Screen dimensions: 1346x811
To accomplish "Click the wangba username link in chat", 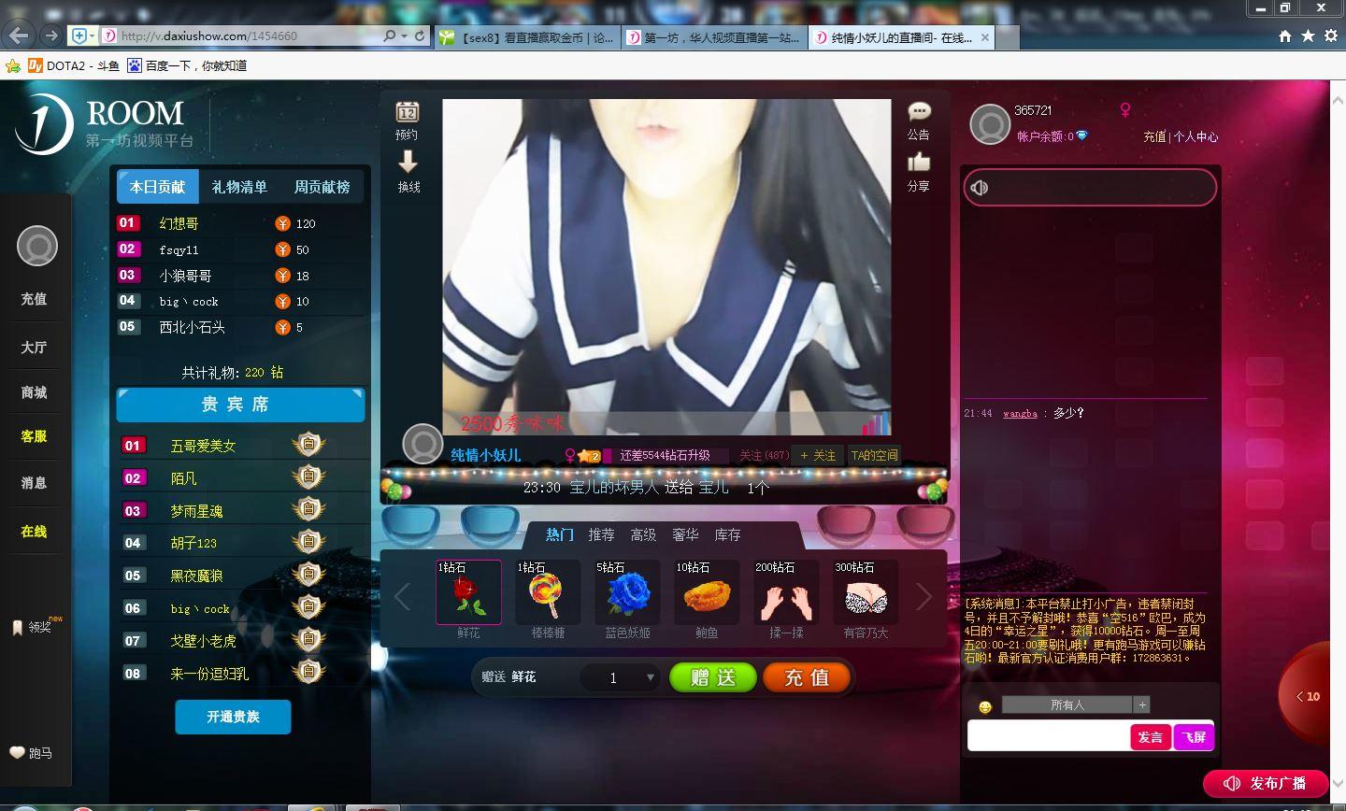I will [1020, 413].
